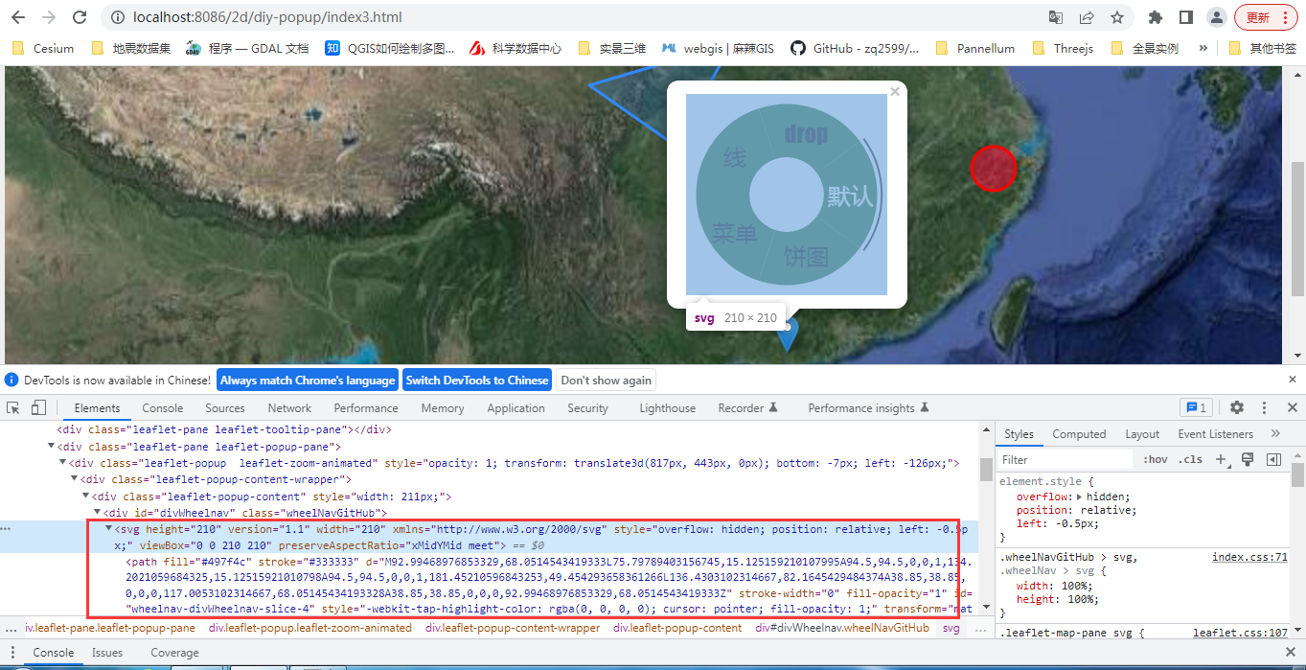This screenshot has height=670, width=1306.
Task: Open the Sources tab
Action: 225,408
